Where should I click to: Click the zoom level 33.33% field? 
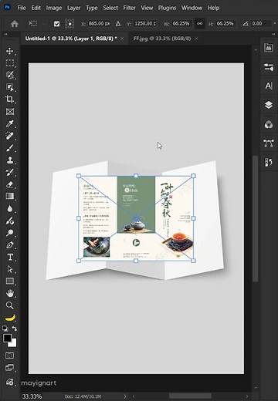32,396
